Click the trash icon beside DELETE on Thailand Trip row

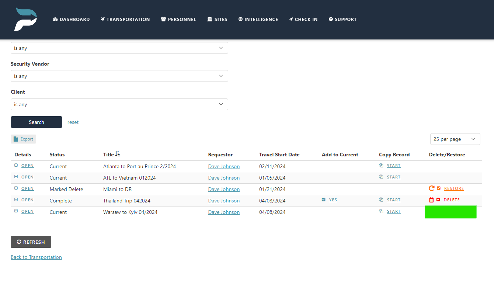tap(431, 200)
